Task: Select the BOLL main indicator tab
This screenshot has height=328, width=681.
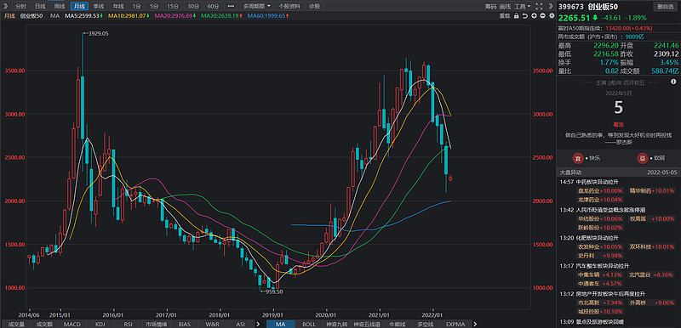Action: tap(309, 324)
